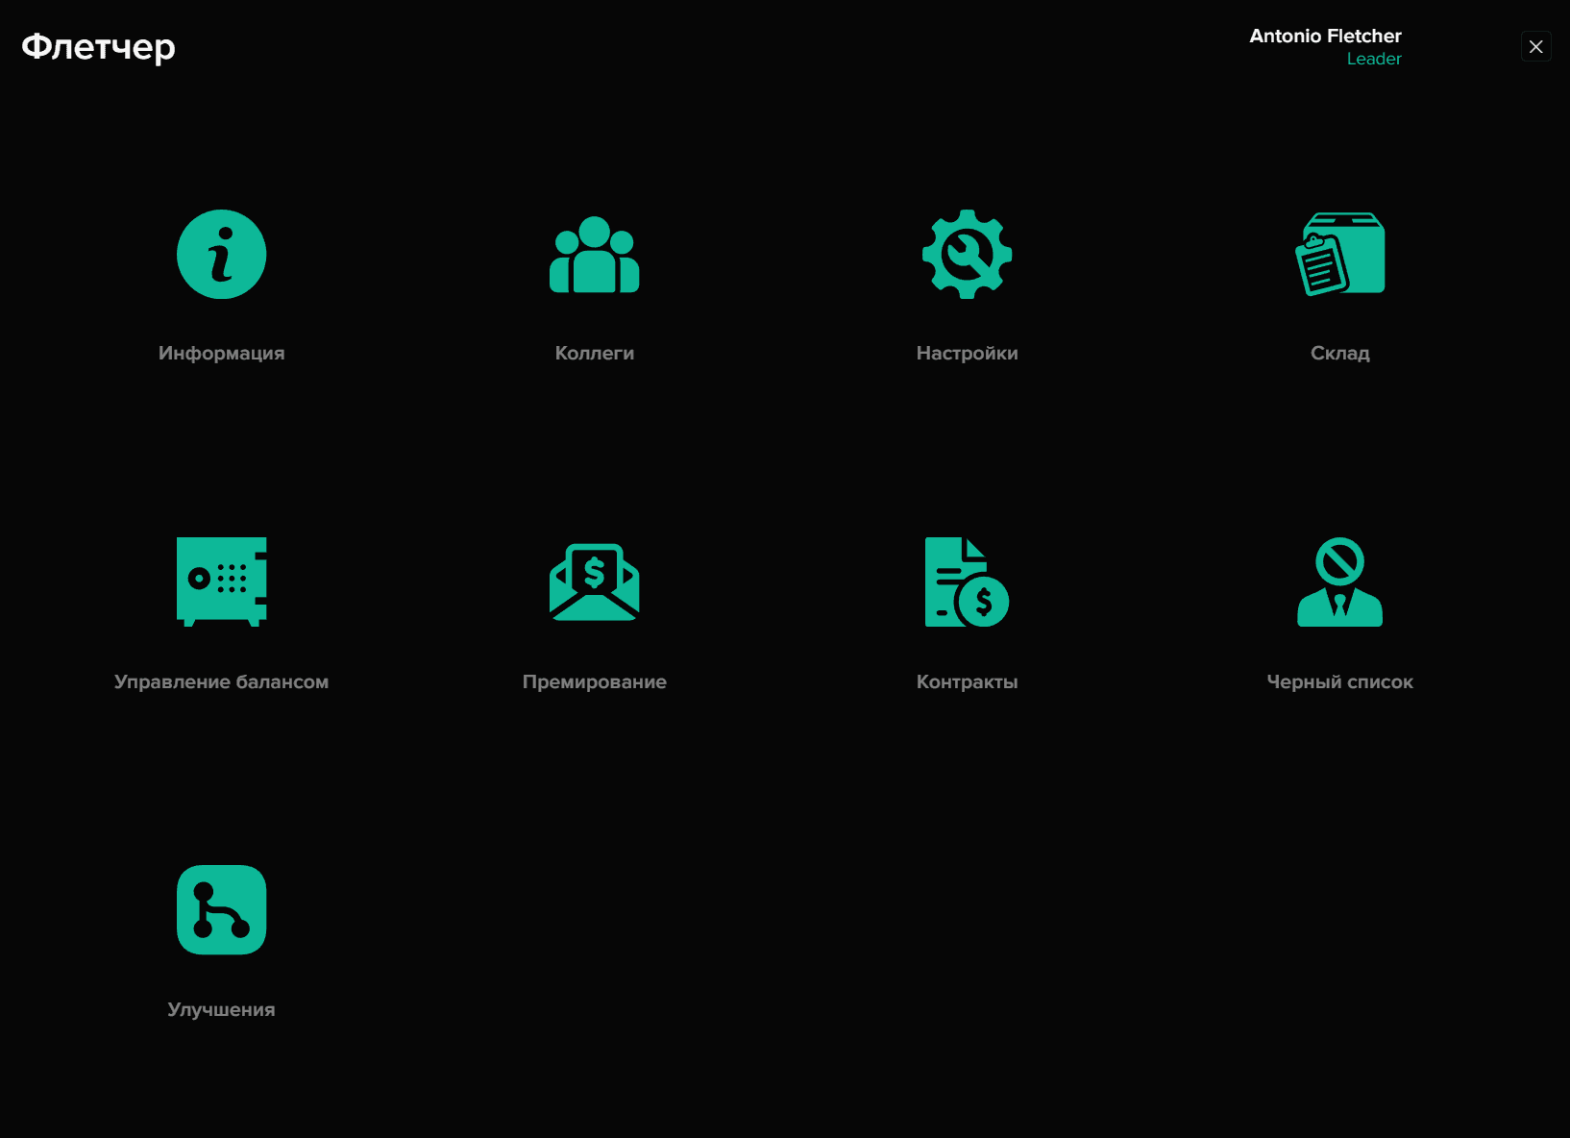The image size is (1570, 1138).
Task: Click the Контракты text label
Action: click(x=967, y=681)
